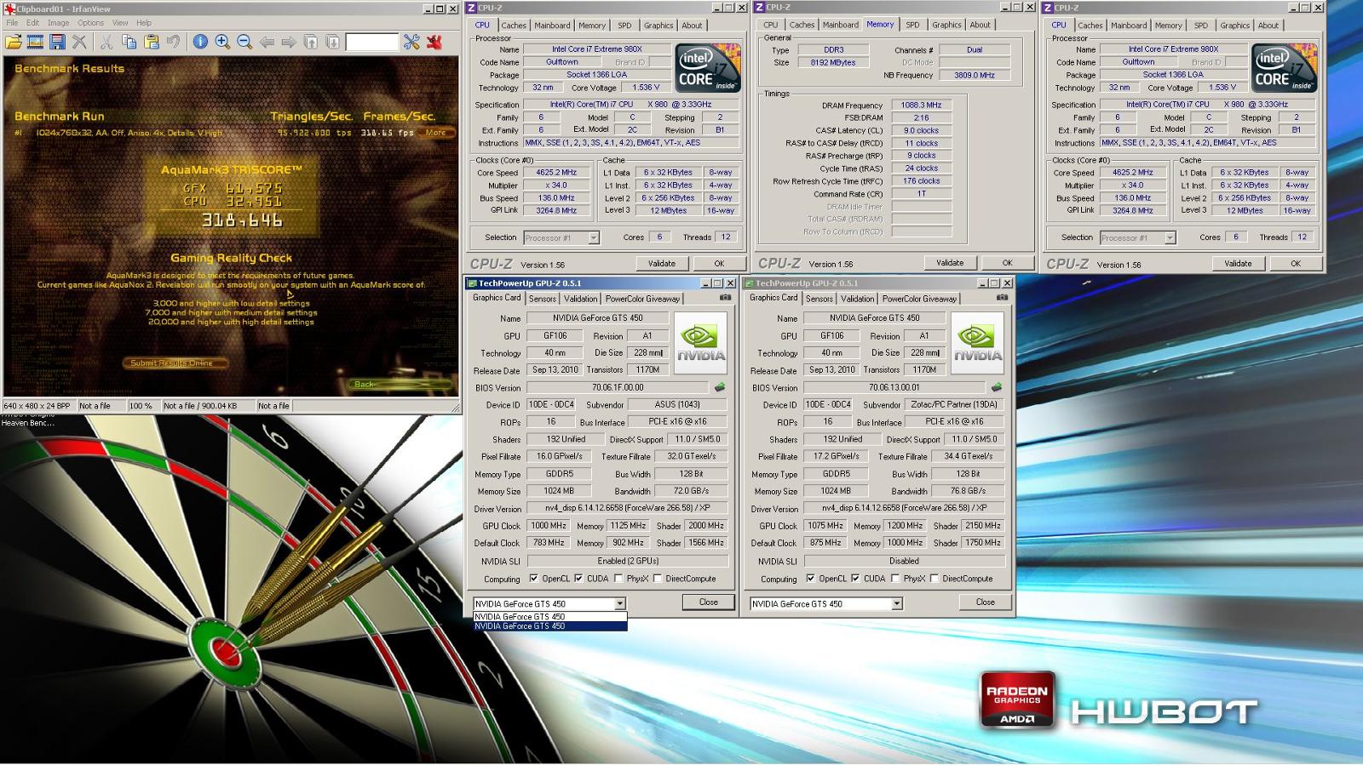Open Sensors tab in left GPU-Z

coord(542,299)
